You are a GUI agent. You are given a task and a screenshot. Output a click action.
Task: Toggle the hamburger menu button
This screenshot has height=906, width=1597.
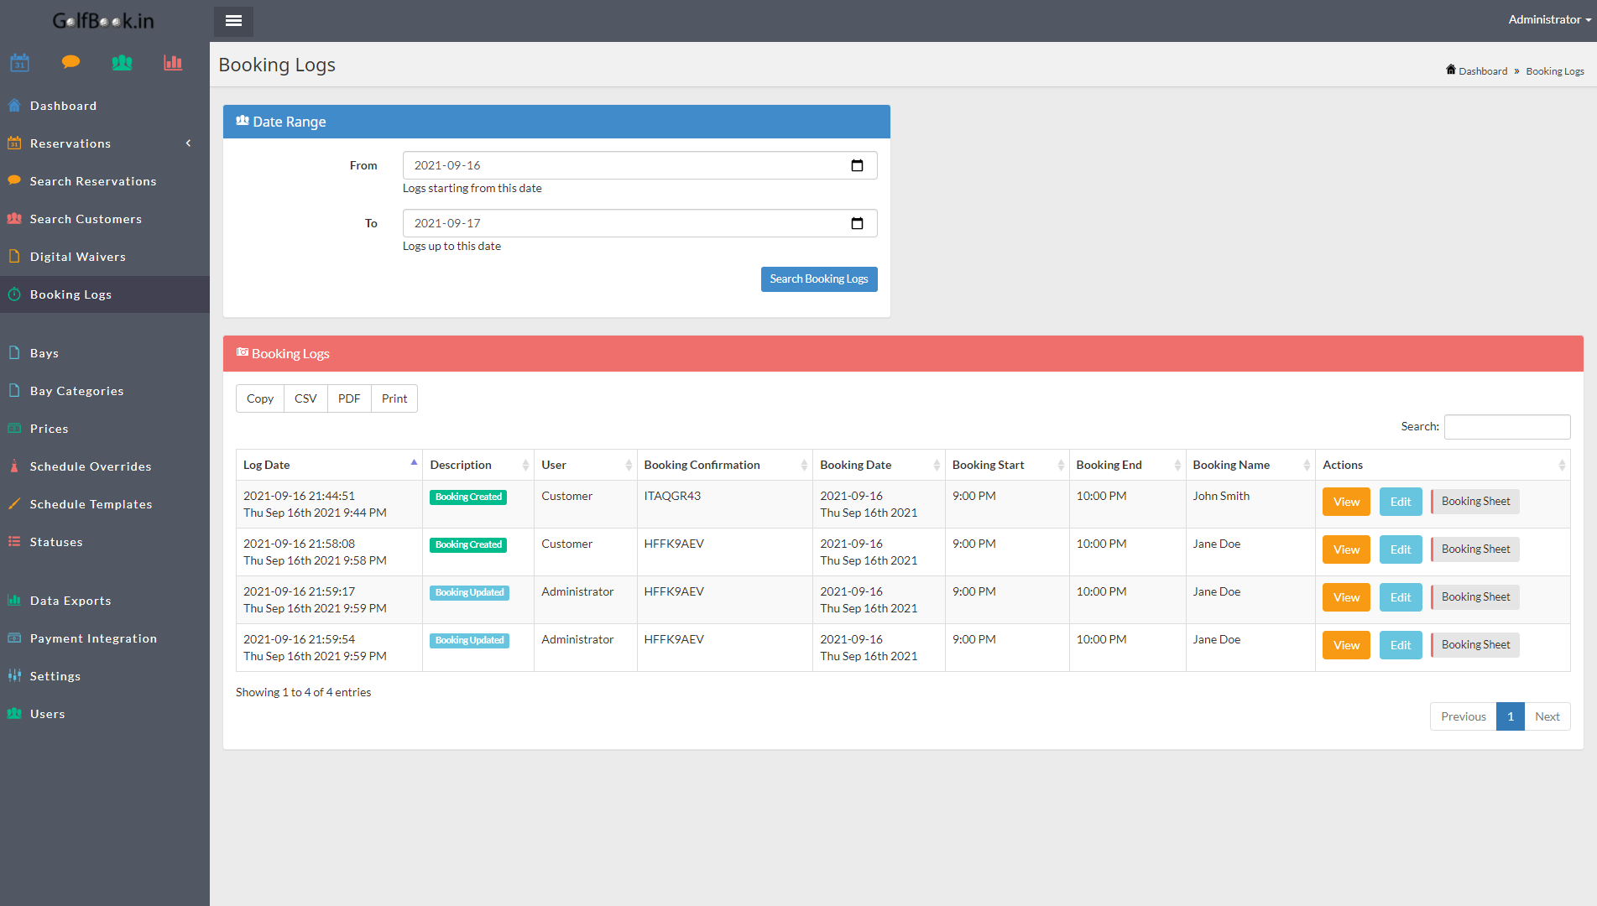pos(233,21)
